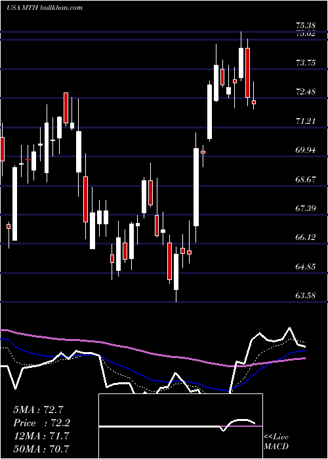
Task: Click the 12MA : 71.7 reading
Action: [x=41, y=436]
